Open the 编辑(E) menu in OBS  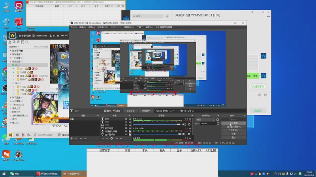(x=83, y=27)
